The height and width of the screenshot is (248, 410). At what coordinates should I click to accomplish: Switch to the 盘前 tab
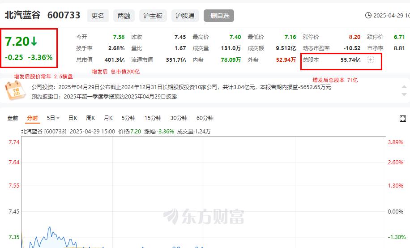pos(13,118)
